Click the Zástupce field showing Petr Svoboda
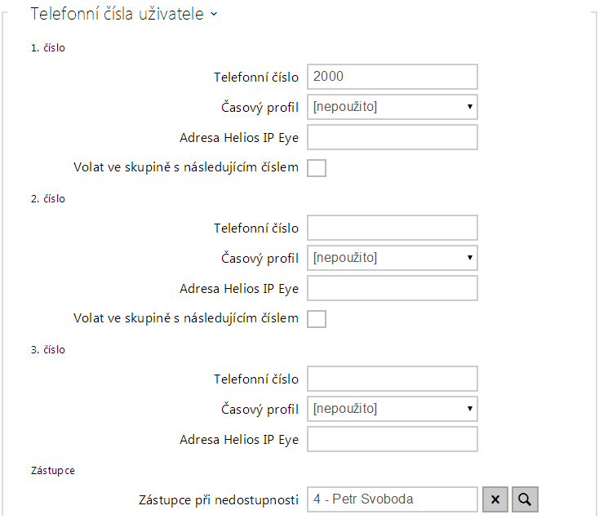This screenshot has width=599, height=519. [x=393, y=499]
